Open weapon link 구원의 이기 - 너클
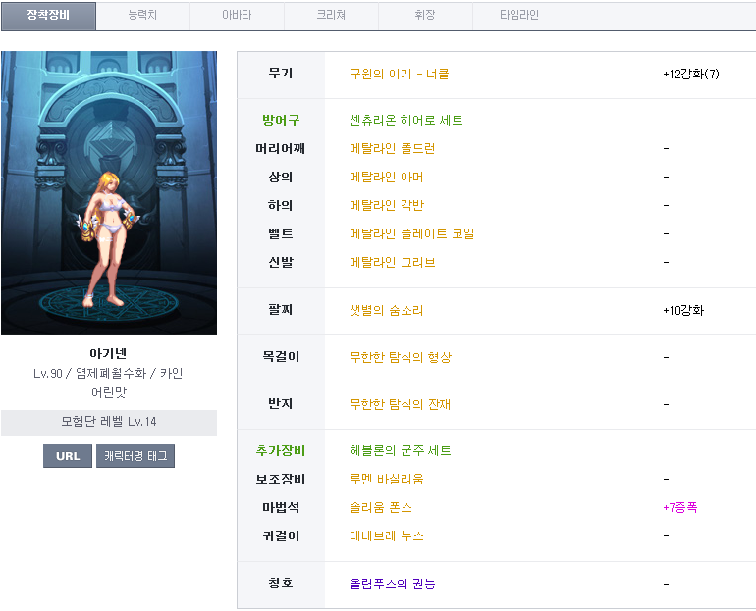 click(x=399, y=74)
